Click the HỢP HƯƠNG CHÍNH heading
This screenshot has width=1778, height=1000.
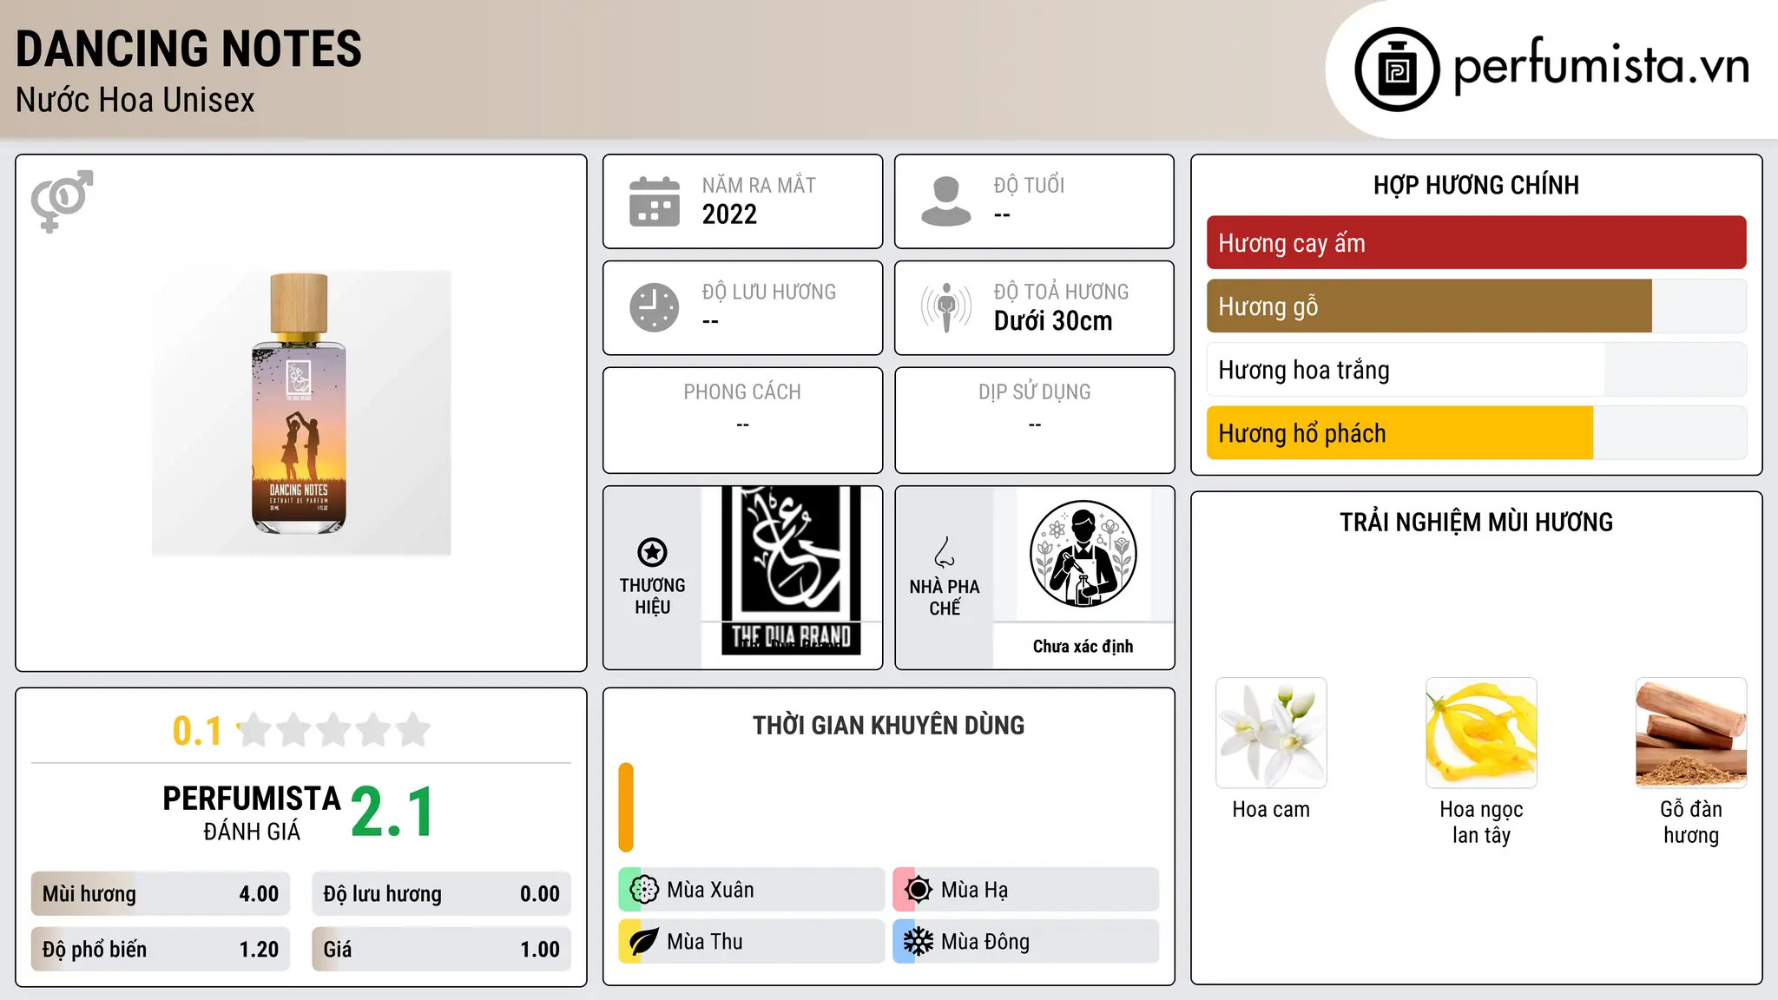tap(1476, 185)
